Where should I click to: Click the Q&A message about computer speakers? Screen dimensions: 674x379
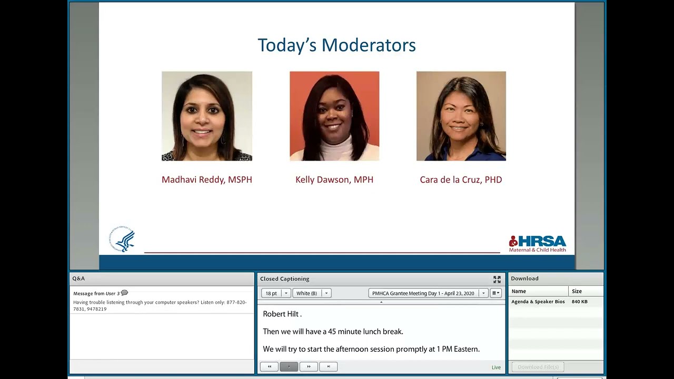pos(160,306)
